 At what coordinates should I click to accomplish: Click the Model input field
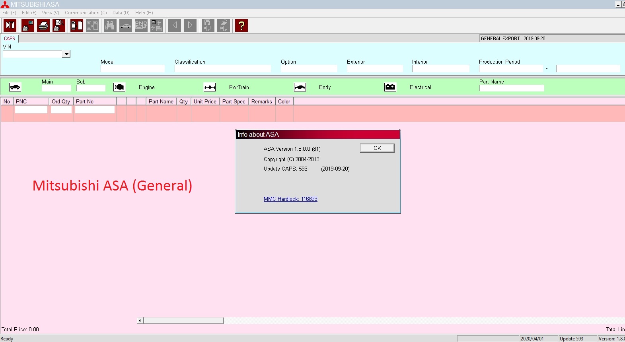coord(132,68)
